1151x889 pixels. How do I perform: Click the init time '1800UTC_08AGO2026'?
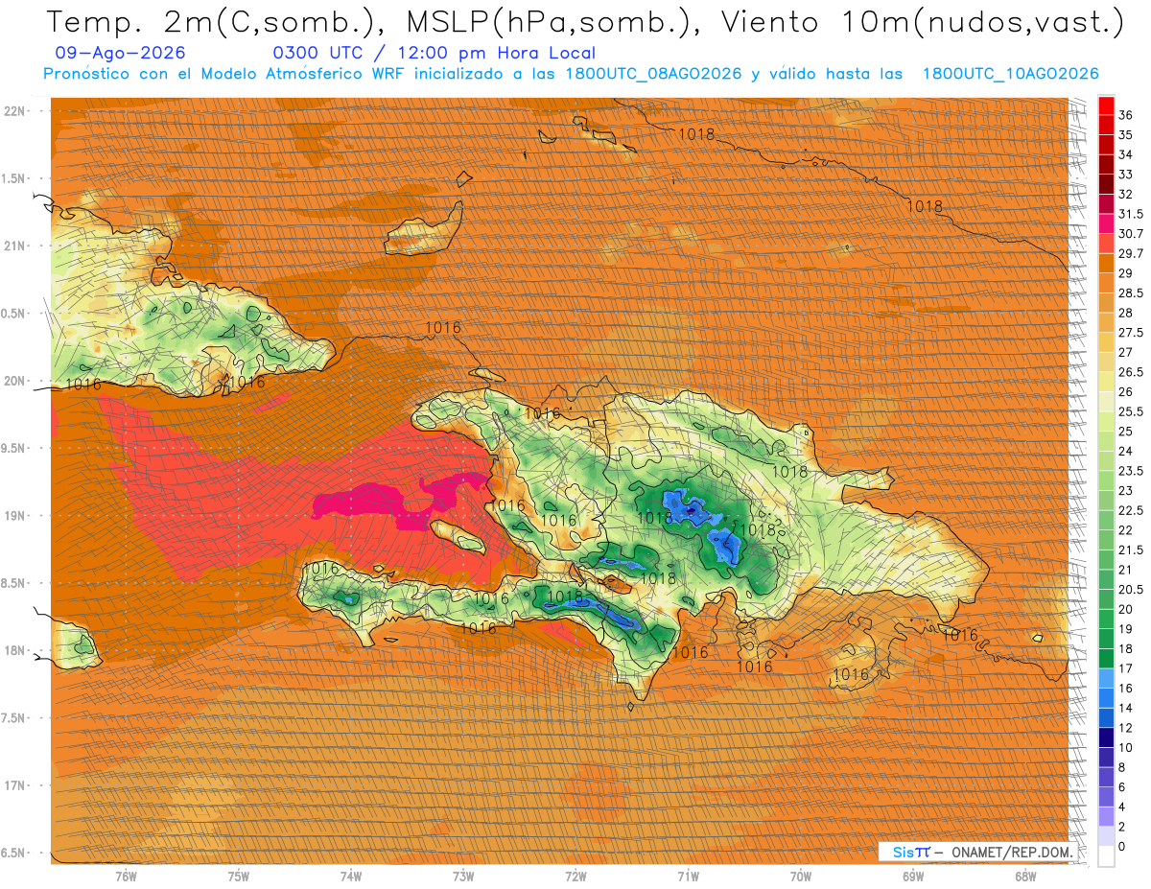click(654, 74)
